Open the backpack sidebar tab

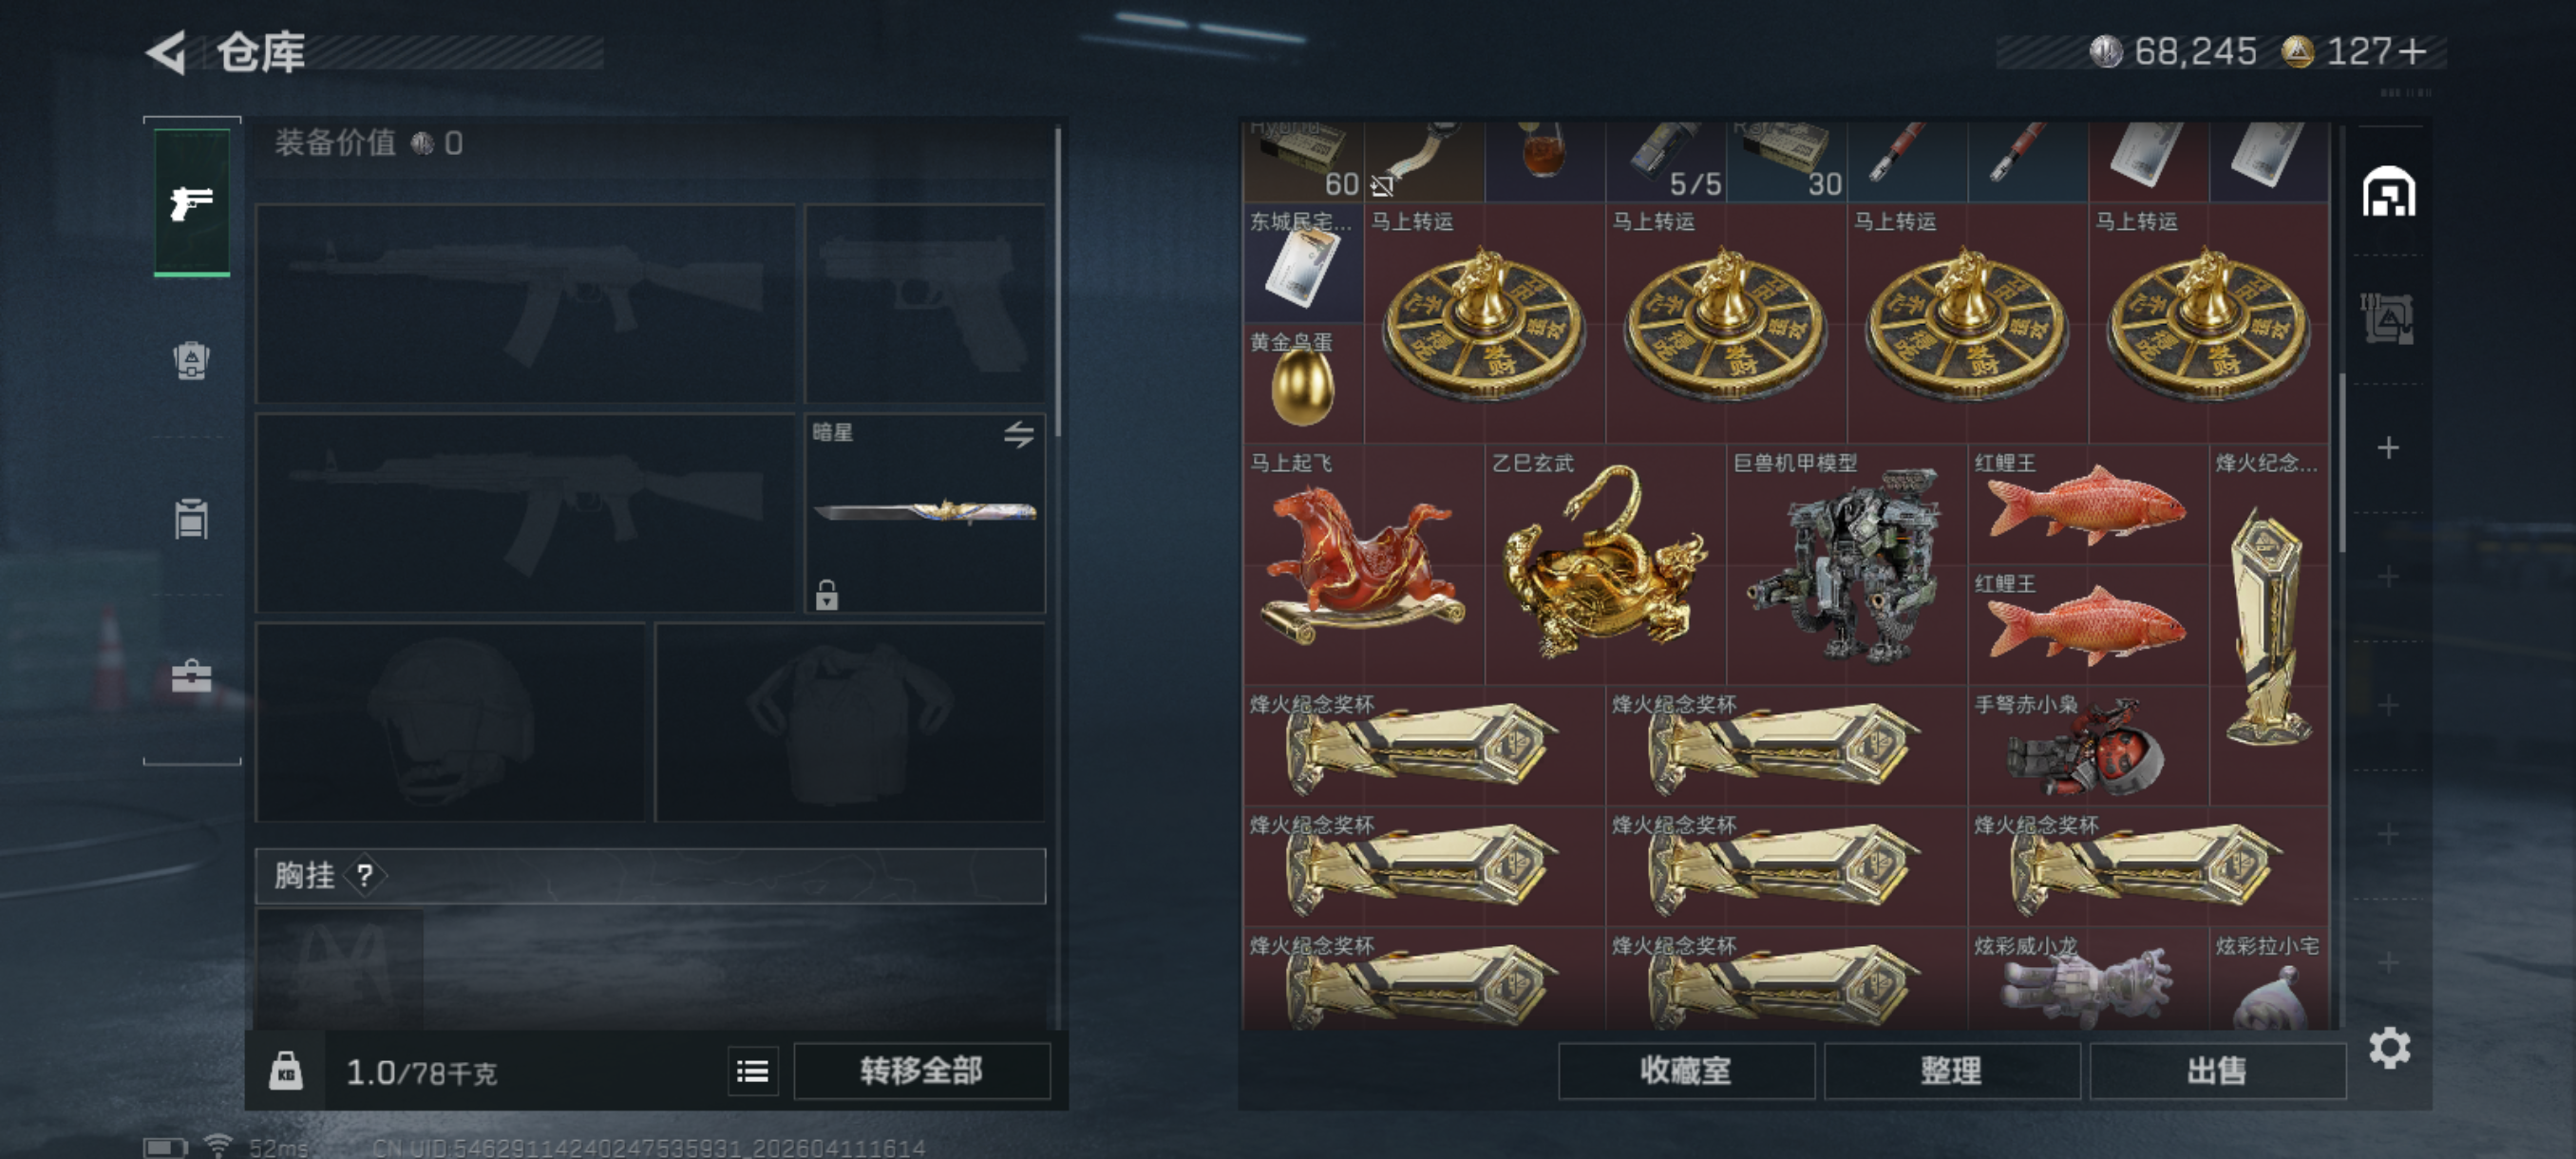191,360
